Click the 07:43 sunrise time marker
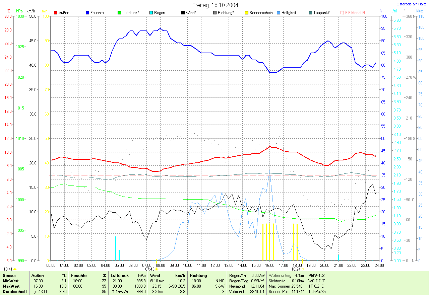 coord(150,269)
